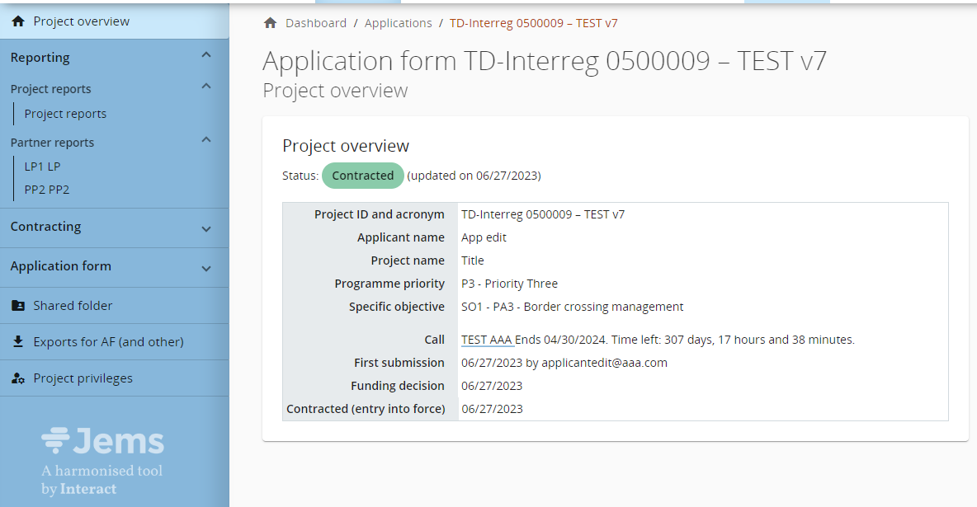Select Project overview in the sidebar
977x507 pixels.
point(81,21)
